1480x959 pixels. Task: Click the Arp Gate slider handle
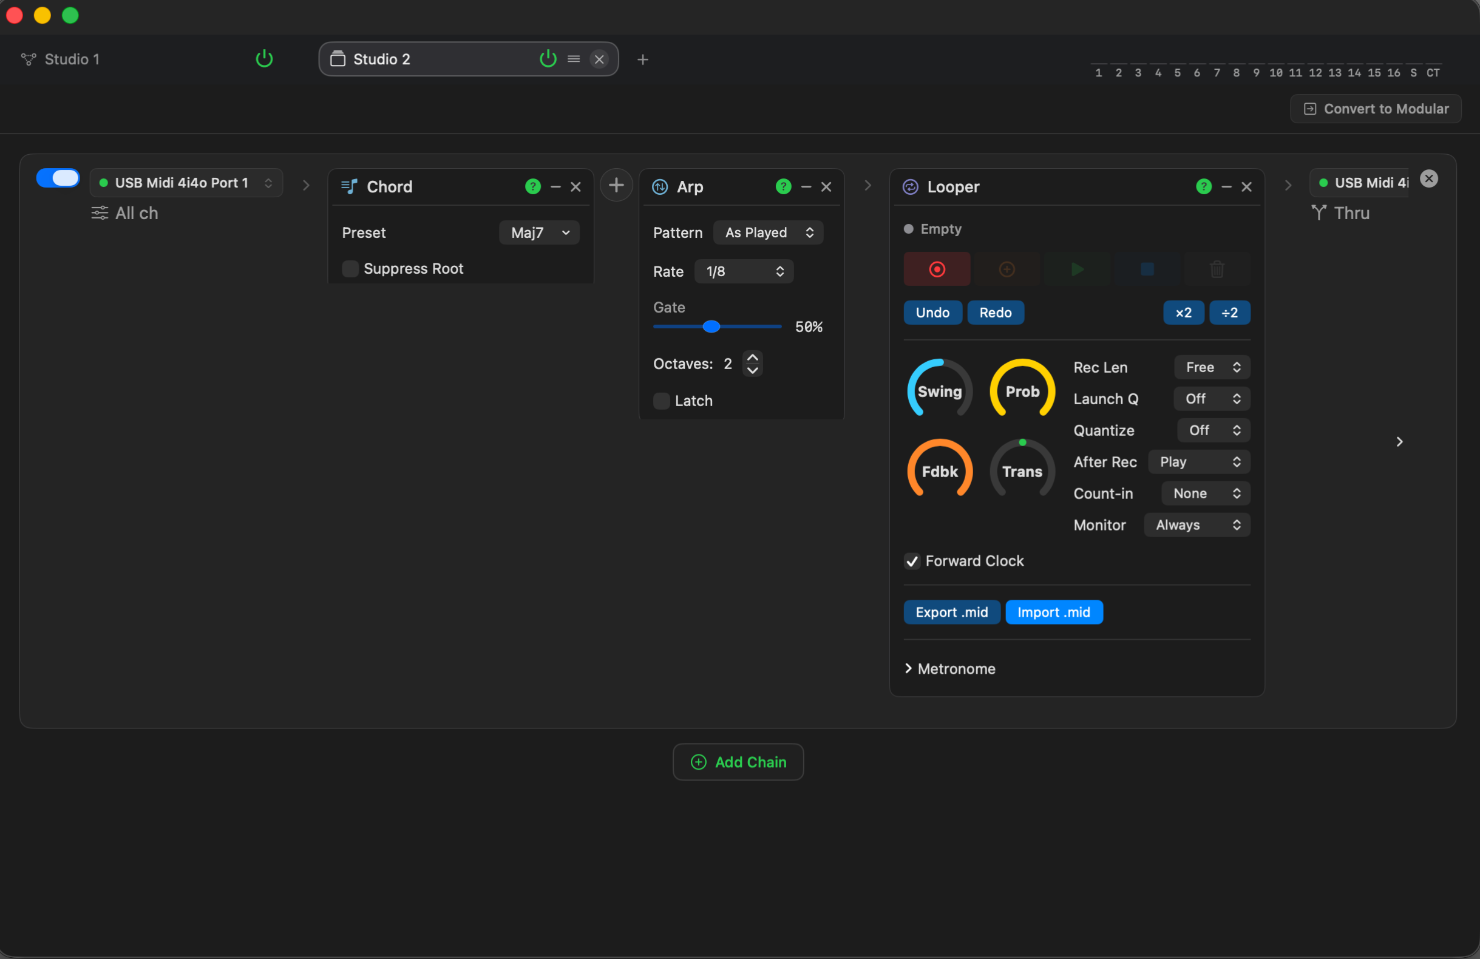coord(711,327)
